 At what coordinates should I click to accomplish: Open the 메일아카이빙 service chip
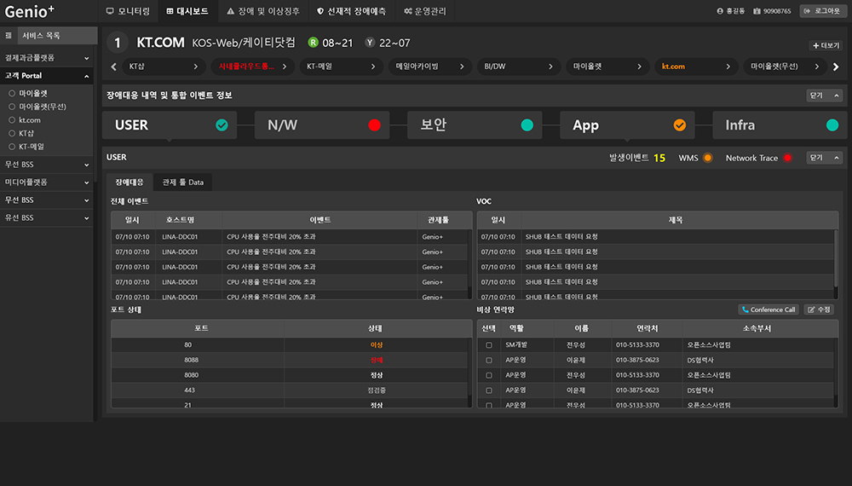(x=429, y=67)
